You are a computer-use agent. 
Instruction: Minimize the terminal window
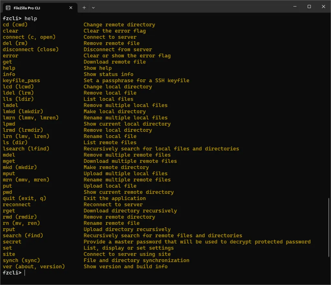tap(295, 6)
